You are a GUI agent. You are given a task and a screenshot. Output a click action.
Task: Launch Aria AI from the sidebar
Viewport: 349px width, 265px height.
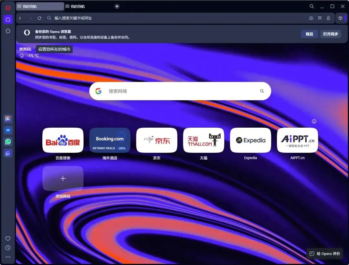click(8, 119)
